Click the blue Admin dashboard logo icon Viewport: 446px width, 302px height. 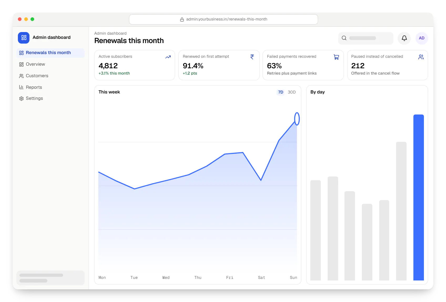pos(24,38)
